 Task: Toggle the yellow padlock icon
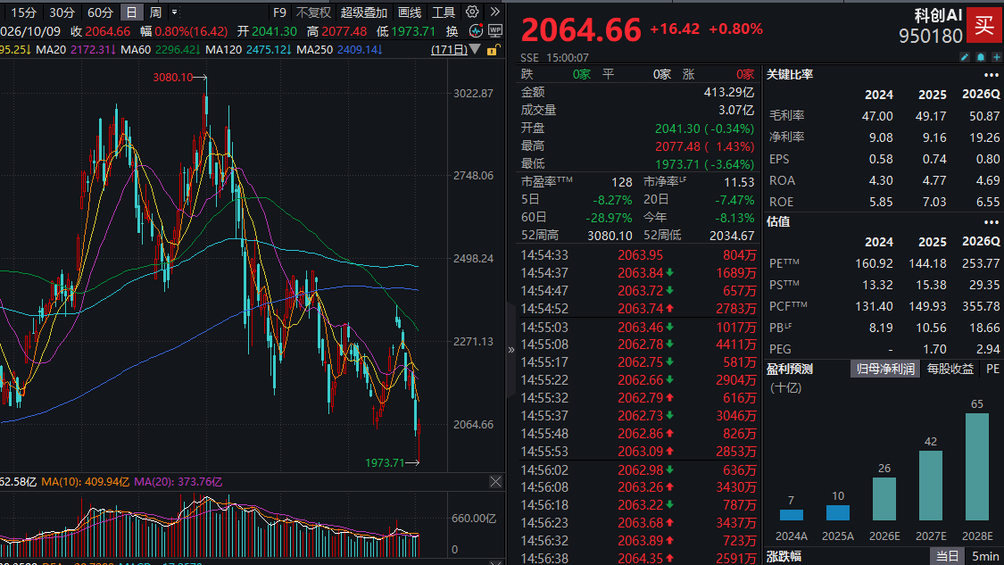(493, 50)
